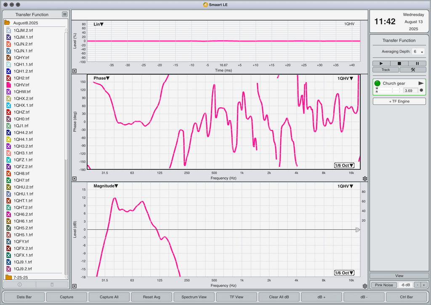This screenshot has height=305, width=431.
Task: Click the trace icon of 1QHZ.trf
Action: [8, 112]
